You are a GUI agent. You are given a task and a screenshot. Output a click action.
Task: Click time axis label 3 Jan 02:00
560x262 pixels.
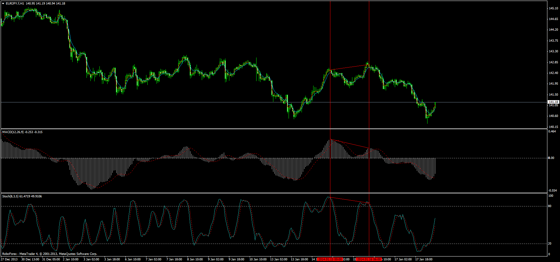(91, 259)
